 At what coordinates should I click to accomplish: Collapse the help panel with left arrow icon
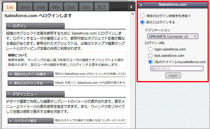131,7
